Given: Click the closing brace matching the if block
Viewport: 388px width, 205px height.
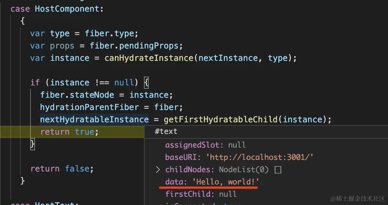Looking at the screenshot, I should click(x=33, y=144).
